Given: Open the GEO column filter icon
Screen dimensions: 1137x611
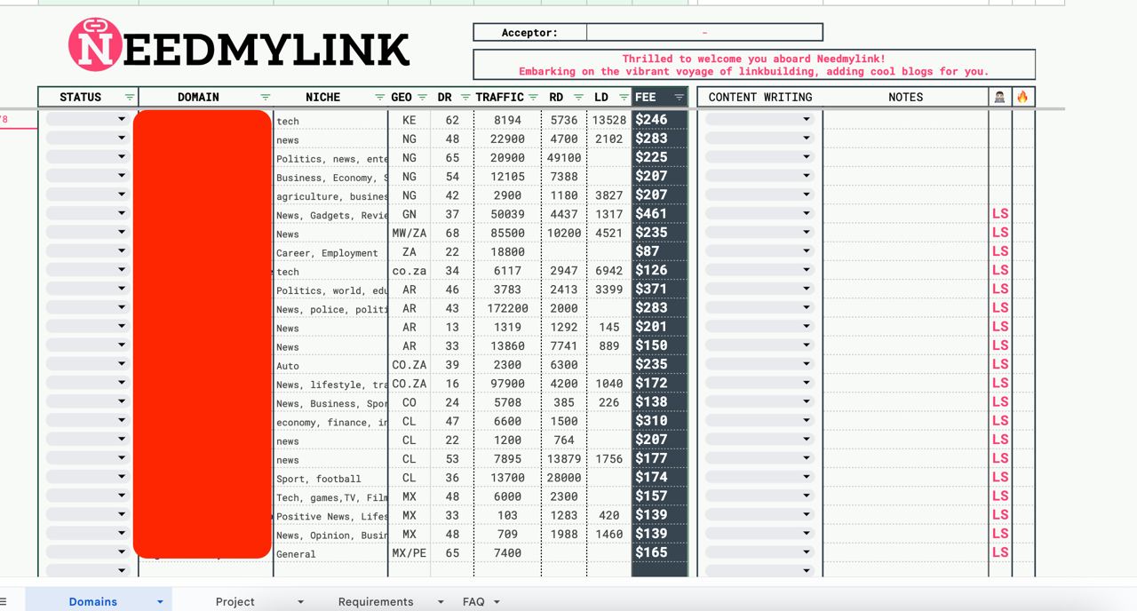Looking at the screenshot, I should click(x=422, y=97).
